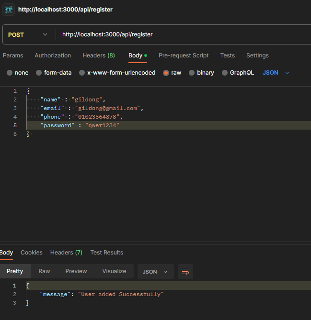Click the request URL input field
311x320 pixels.
point(184,34)
